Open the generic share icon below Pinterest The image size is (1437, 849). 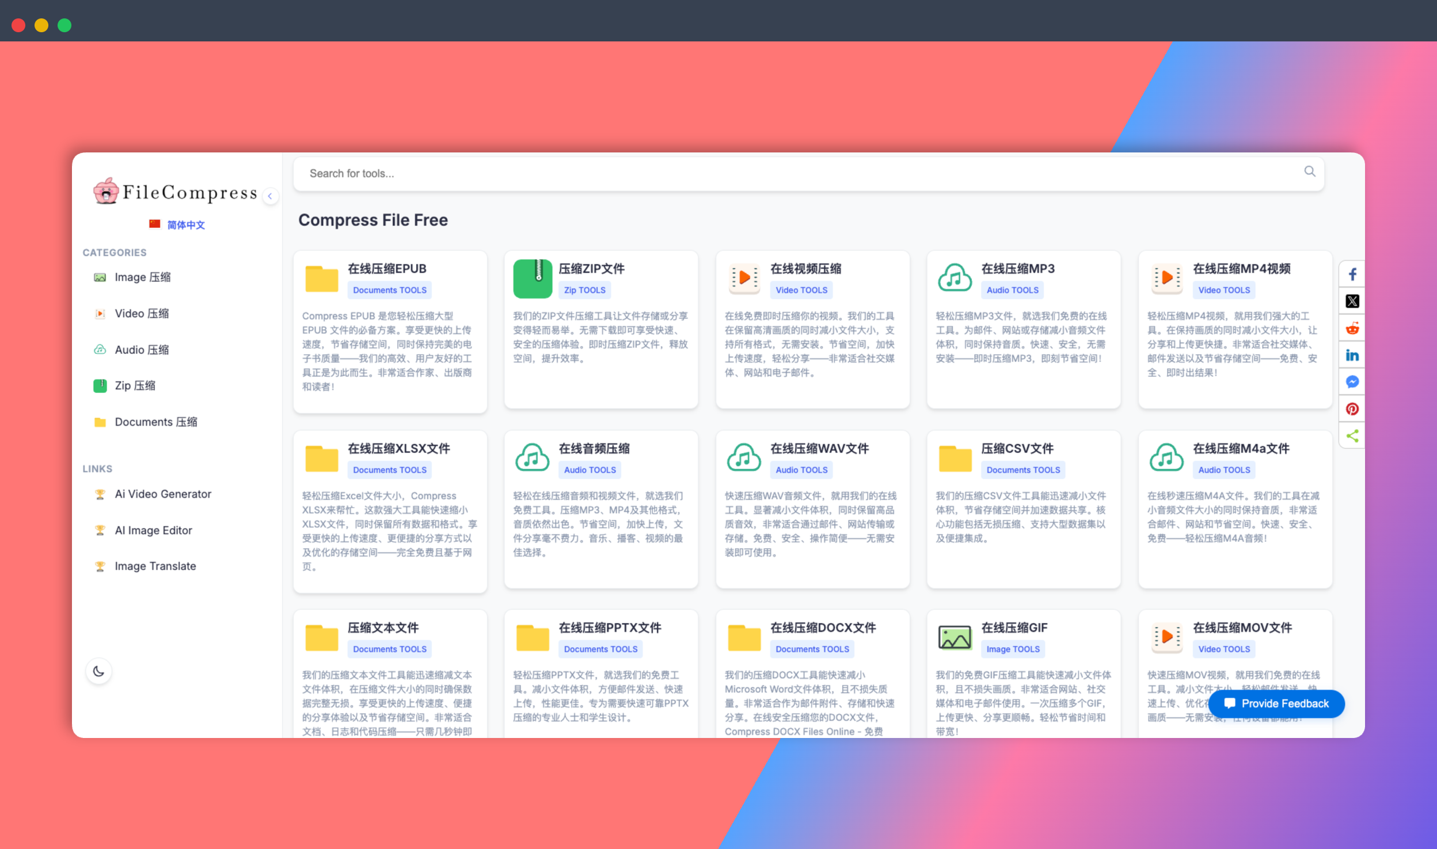click(x=1352, y=436)
